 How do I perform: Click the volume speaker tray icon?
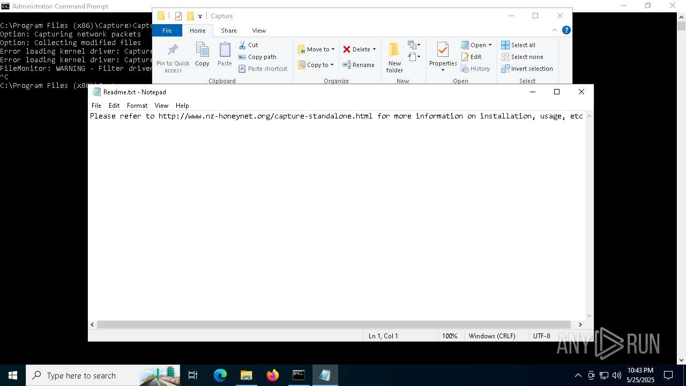point(617,375)
